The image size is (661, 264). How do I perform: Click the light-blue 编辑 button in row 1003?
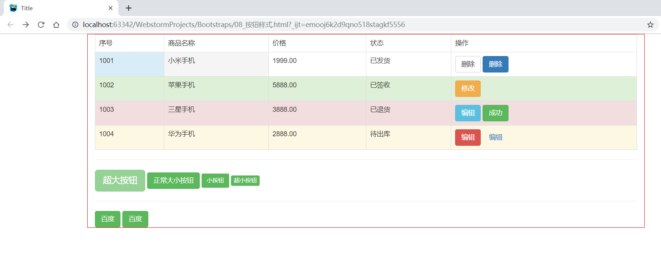coord(468,113)
